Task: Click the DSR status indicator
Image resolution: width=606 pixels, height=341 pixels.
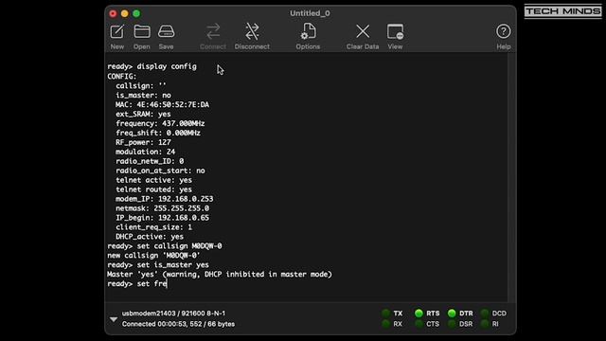Action: point(452,324)
